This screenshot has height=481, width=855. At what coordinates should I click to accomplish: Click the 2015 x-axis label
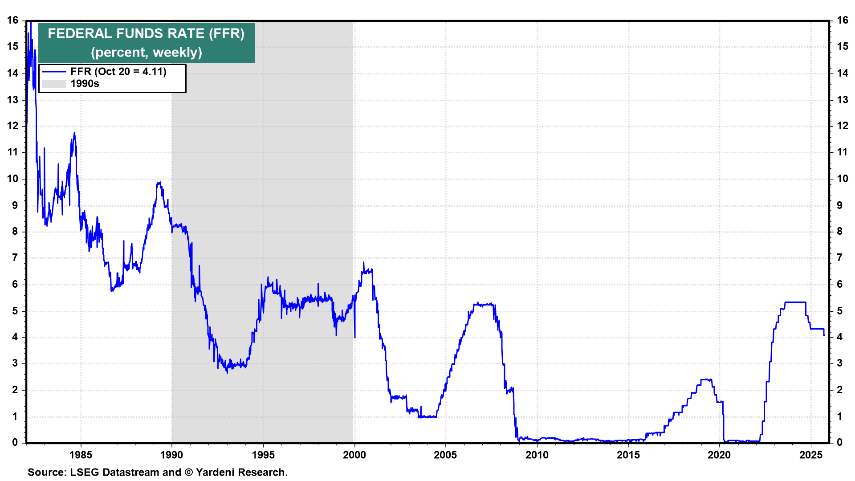[628, 455]
